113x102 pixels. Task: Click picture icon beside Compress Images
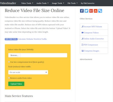tap(83, 51)
